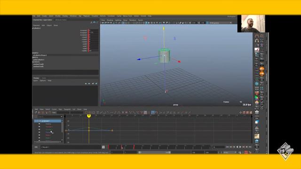Click the thumbnail image shelf icon
Screen dimensions: 301x169
[x=257, y=136]
